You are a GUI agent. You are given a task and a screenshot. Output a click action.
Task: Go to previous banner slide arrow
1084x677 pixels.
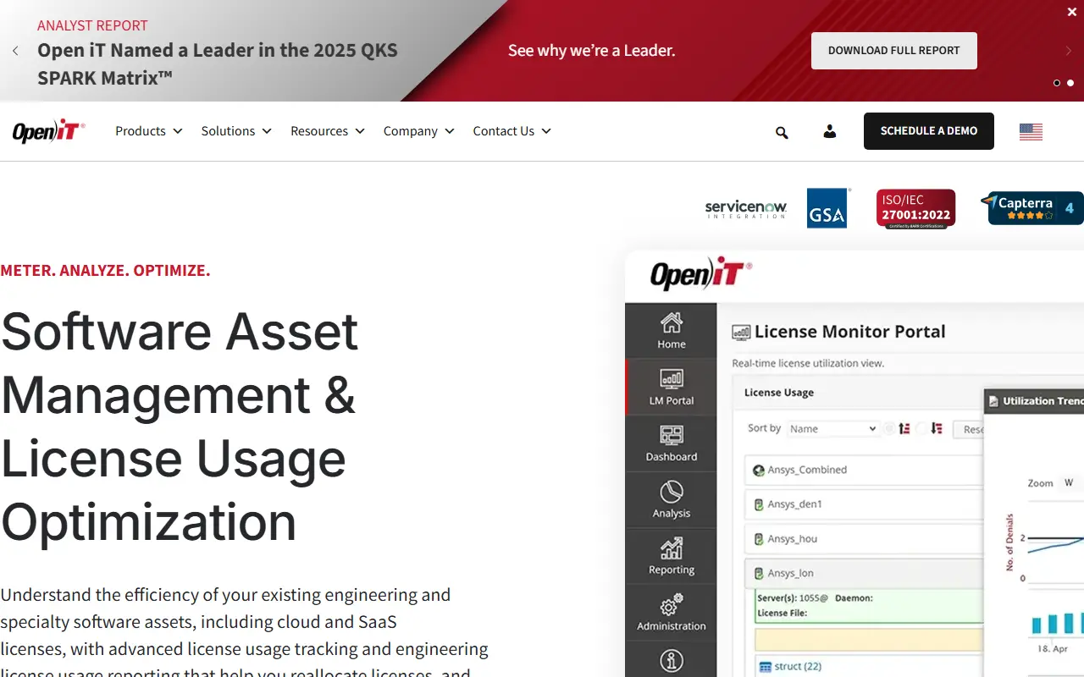coord(15,51)
